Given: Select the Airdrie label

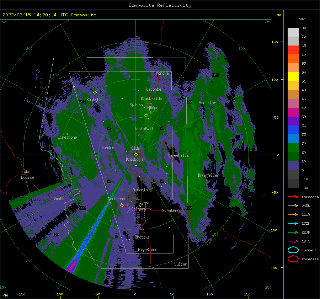Looking at the screenshot, I should (x=140, y=190).
